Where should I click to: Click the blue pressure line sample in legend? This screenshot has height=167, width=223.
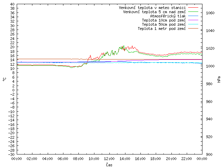click(193, 16)
